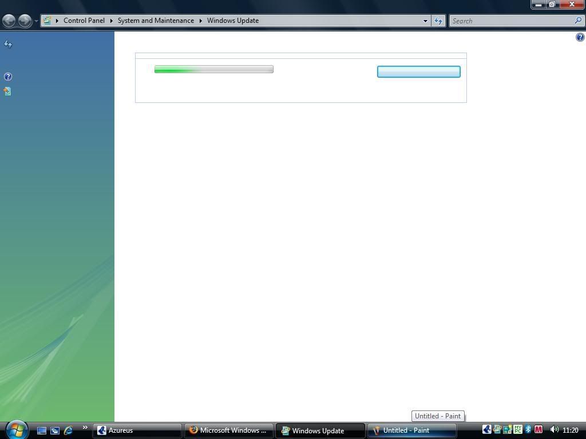Select Windows Update breadcrumb in address bar
This screenshot has width=586, height=439.
[233, 21]
